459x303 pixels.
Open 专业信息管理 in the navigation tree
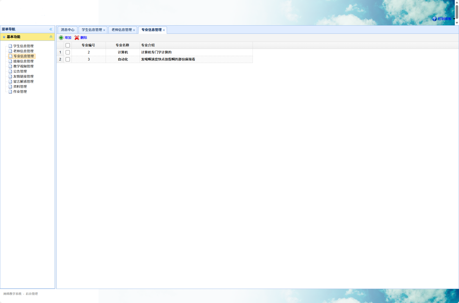[24, 56]
